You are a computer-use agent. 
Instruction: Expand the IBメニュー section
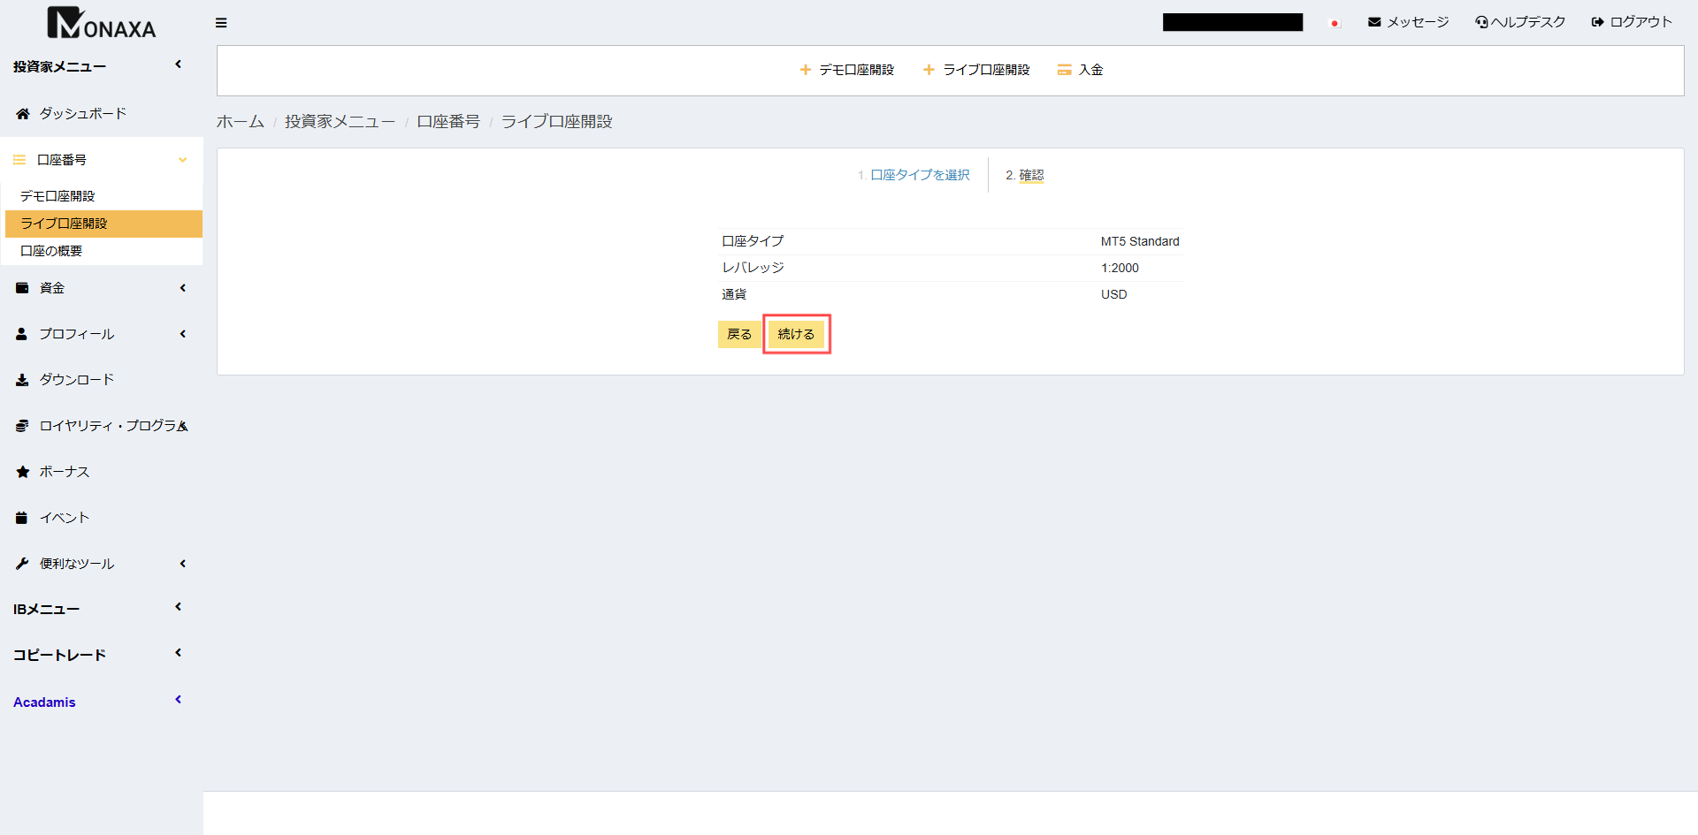178,607
